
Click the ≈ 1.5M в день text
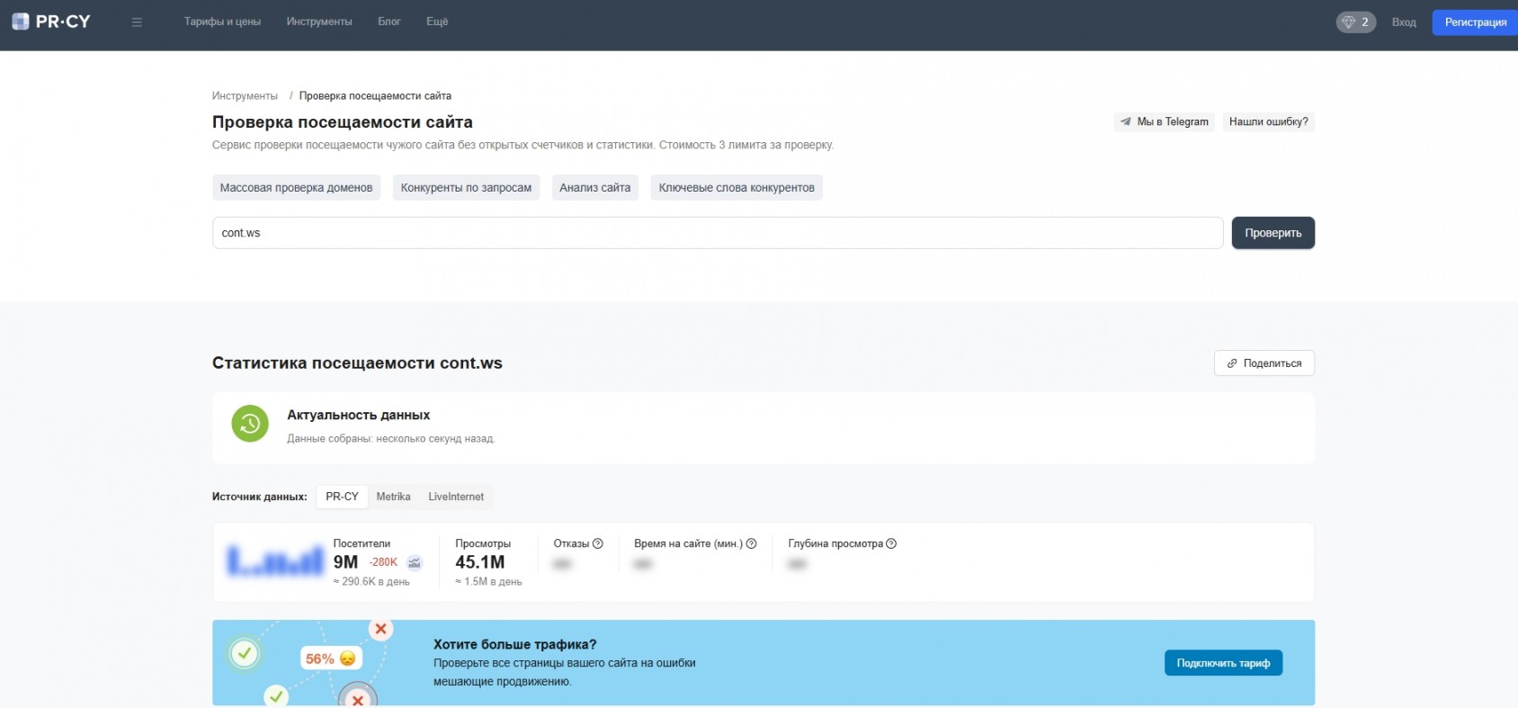tap(488, 582)
